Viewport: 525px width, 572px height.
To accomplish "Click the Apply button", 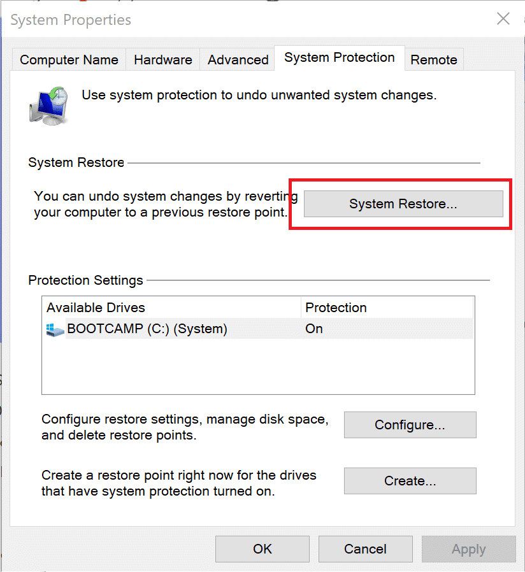I will point(468,548).
